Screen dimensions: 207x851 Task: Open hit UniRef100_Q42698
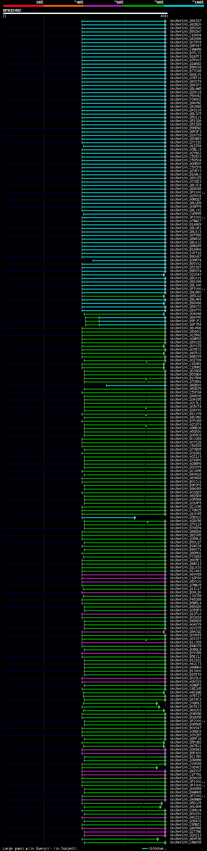point(186,39)
